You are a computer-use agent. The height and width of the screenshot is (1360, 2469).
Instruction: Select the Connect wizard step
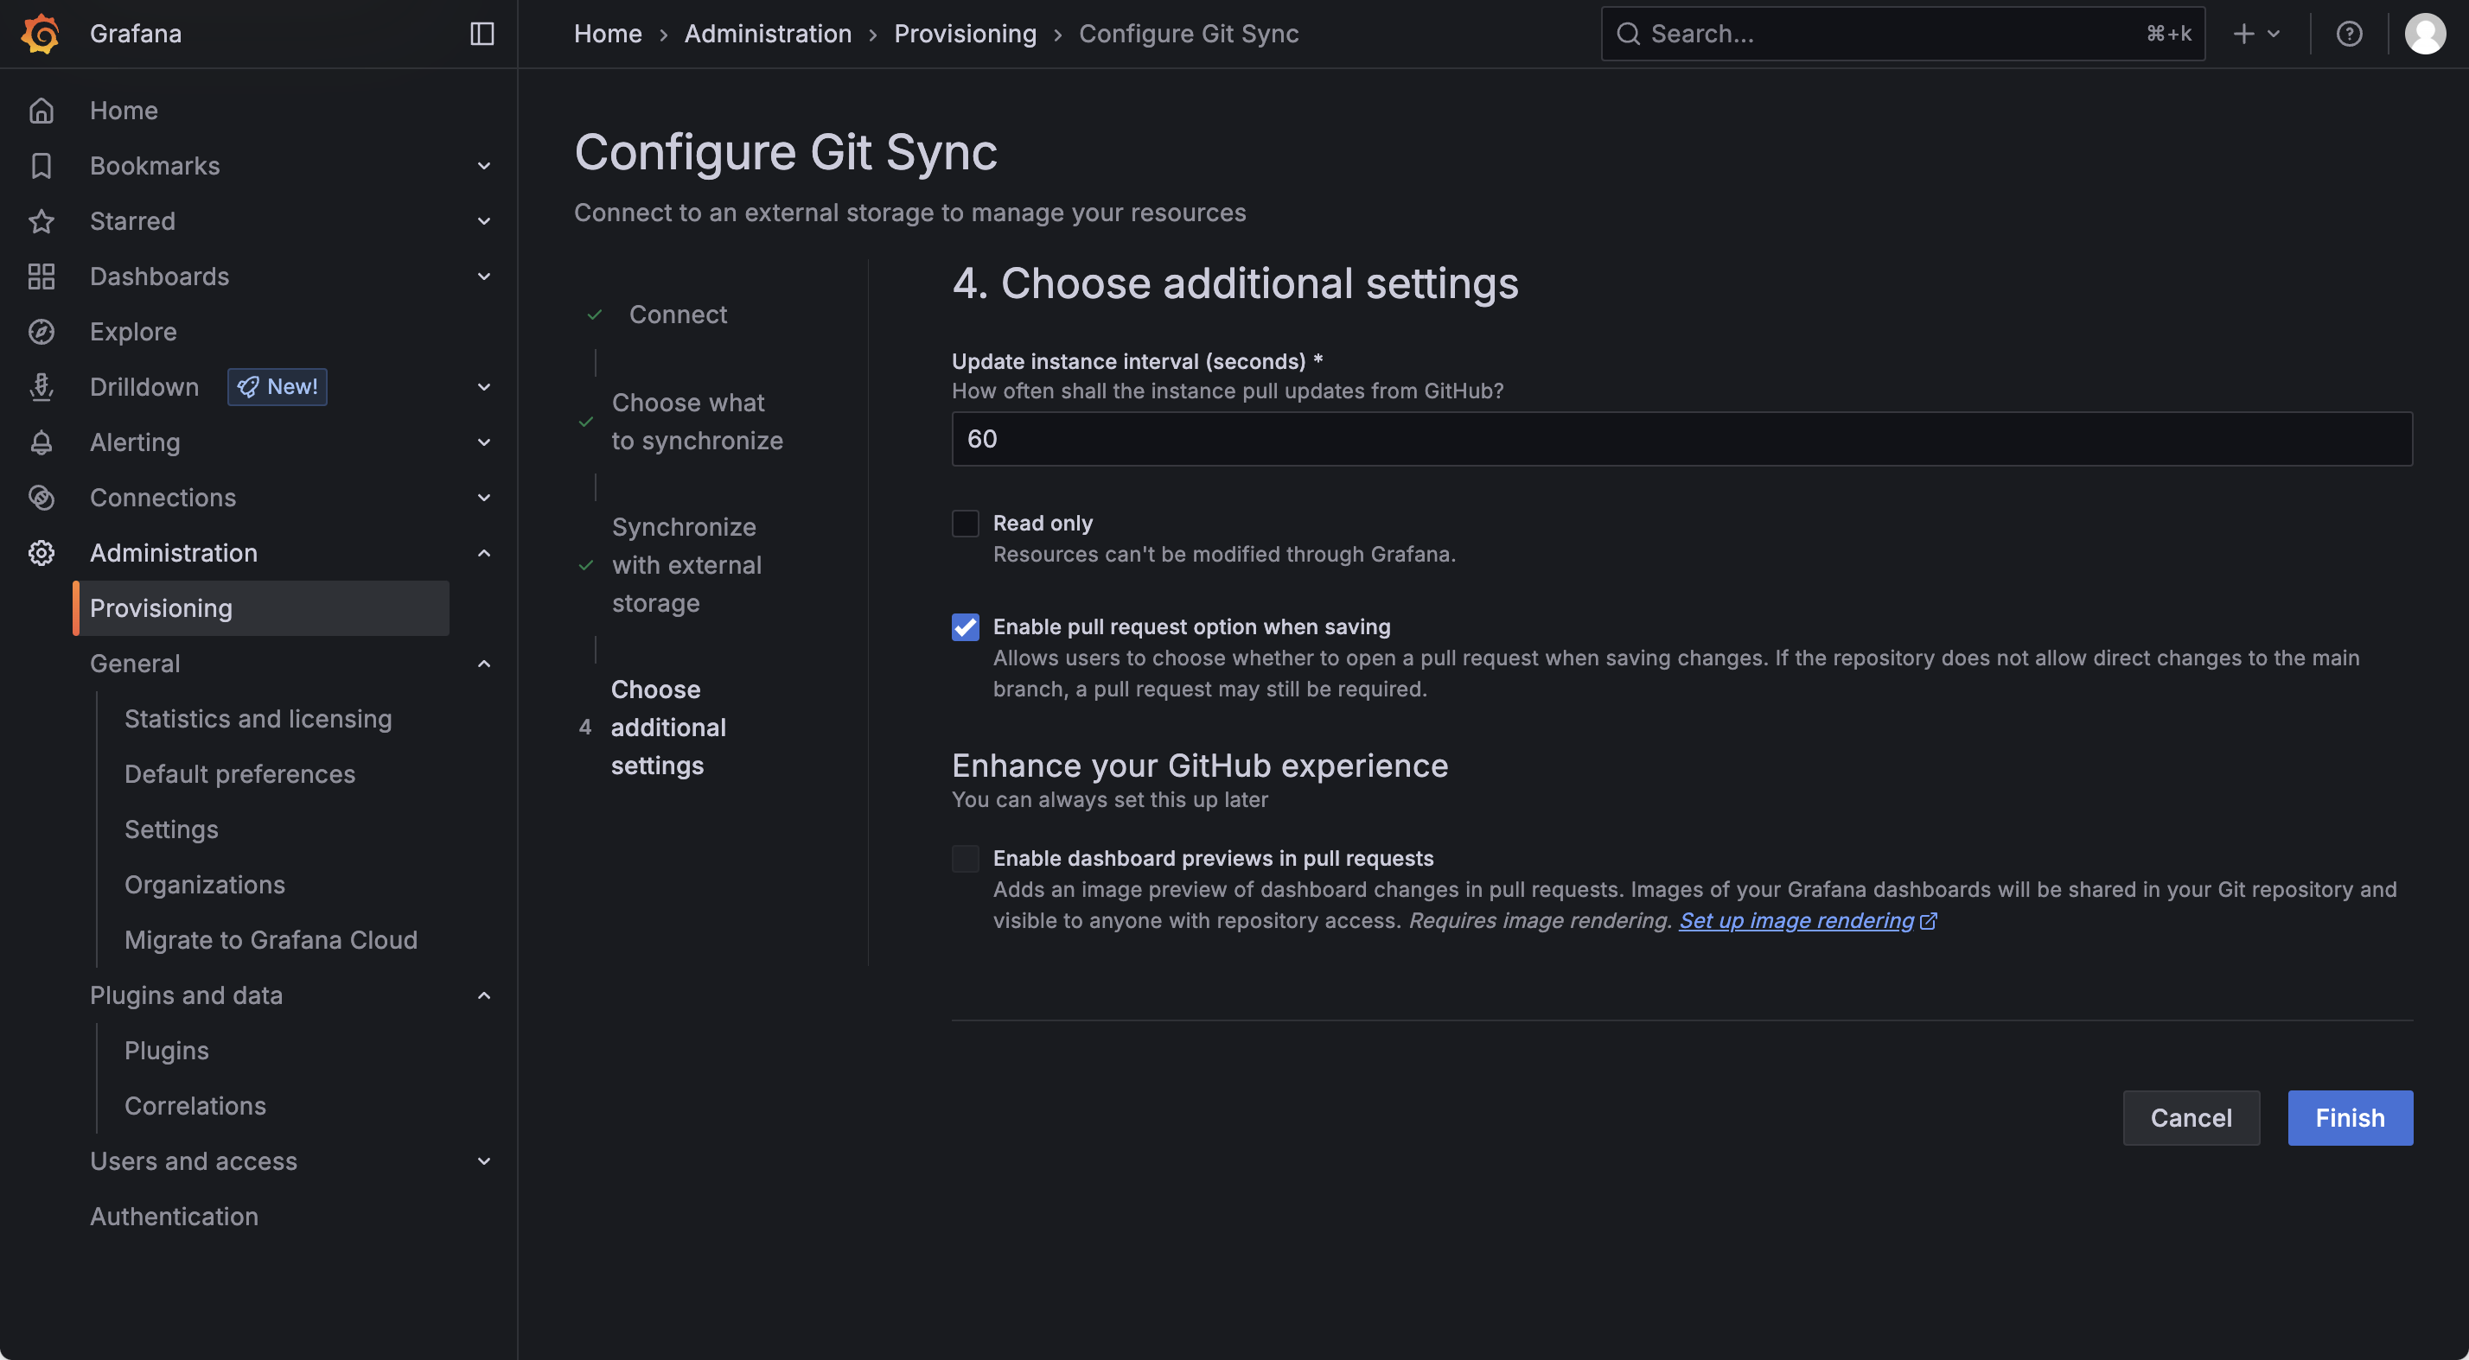click(x=678, y=315)
